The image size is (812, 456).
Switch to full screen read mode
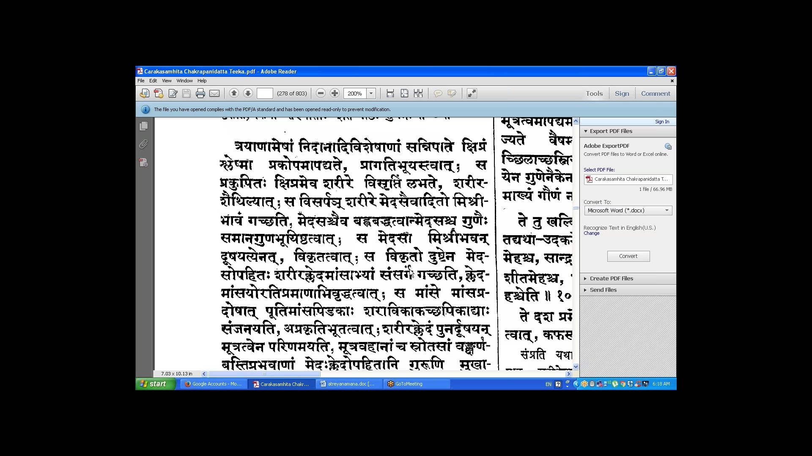point(472,93)
